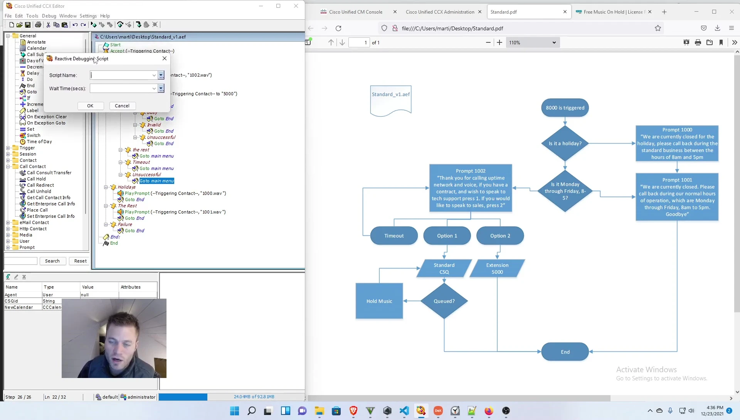
Task: Switch PDF to presentation mode icon
Action: click(686, 42)
